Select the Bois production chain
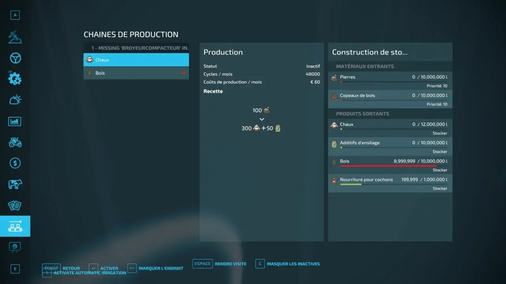506x284 pixels. (136, 73)
